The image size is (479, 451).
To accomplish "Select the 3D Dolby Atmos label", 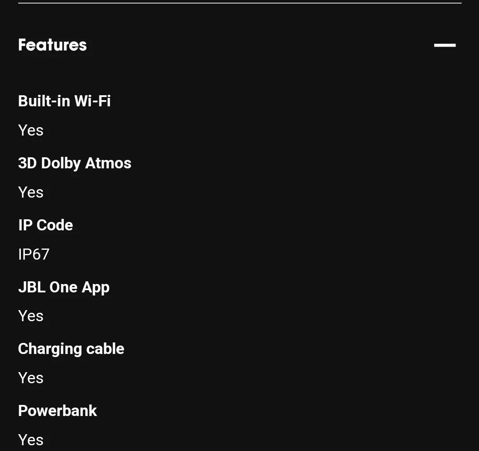I will 75,163.
